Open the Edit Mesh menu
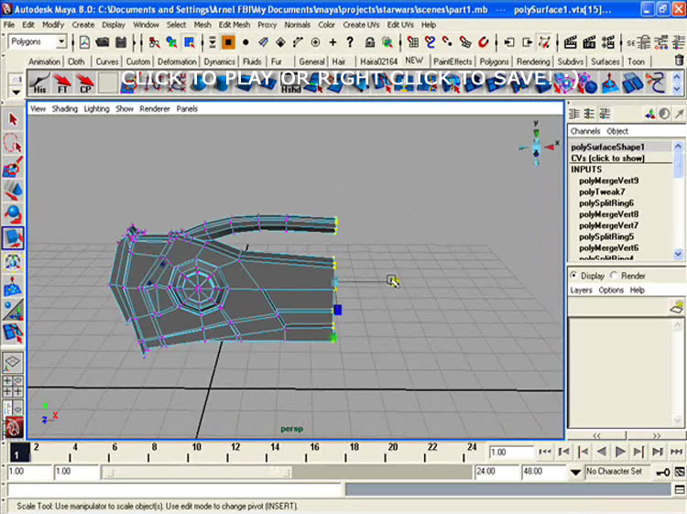This screenshot has width=687, height=514. click(234, 25)
